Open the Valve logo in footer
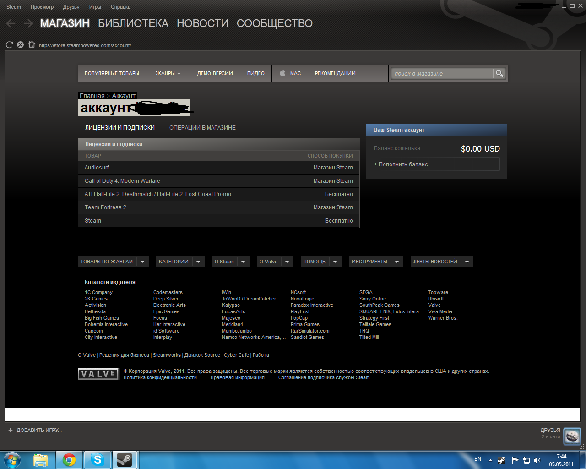The image size is (586, 469). (98, 374)
